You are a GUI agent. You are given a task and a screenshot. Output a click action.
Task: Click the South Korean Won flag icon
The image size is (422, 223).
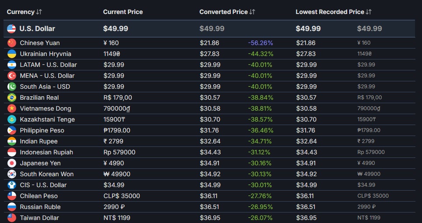tap(12, 174)
